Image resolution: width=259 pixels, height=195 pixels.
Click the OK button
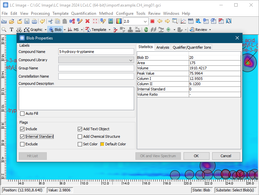[x=196, y=156]
